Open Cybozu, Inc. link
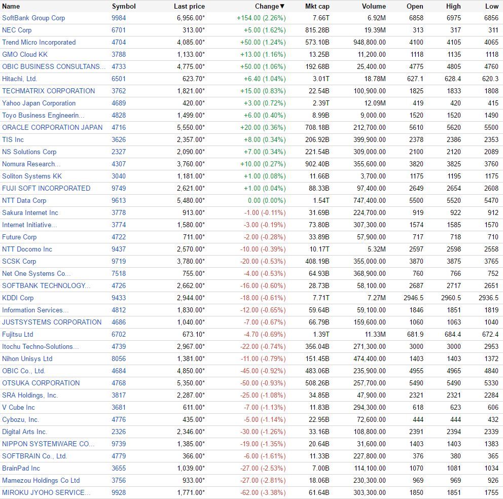The width and height of the screenshot is (503, 499). click(20, 420)
